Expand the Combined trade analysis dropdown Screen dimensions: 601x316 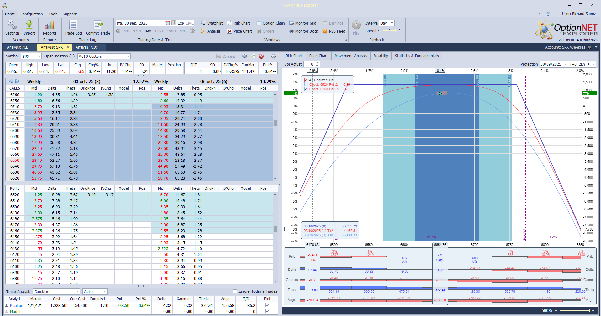coord(77,291)
